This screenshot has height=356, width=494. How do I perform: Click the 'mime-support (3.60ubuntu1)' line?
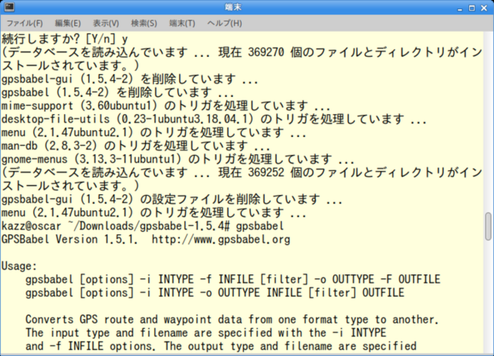pos(166,106)
